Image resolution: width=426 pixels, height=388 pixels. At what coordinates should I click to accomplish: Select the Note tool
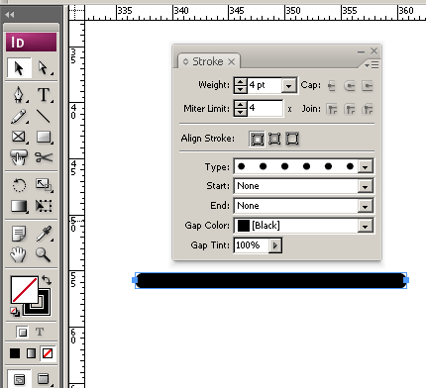(19, 234)
